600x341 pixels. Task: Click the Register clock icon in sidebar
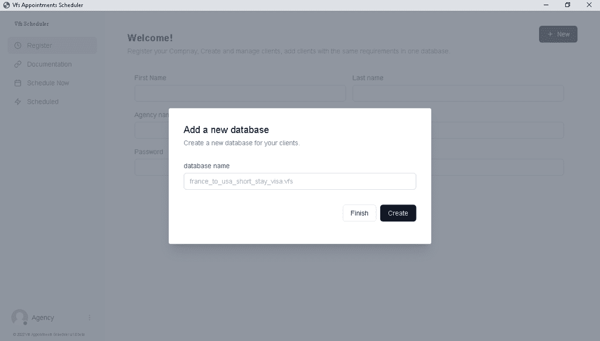point(18,46)
